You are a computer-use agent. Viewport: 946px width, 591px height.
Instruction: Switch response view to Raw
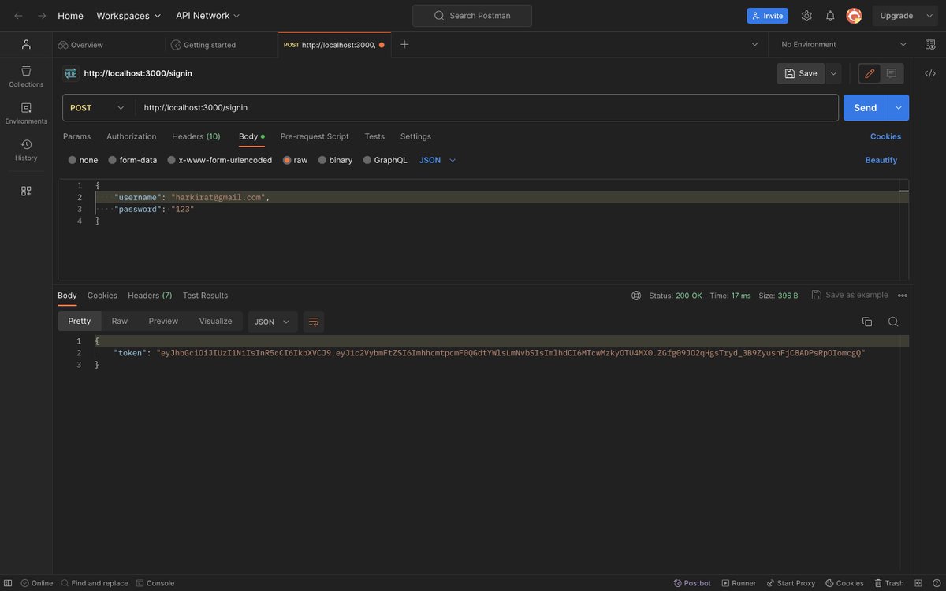pos(120,322)
